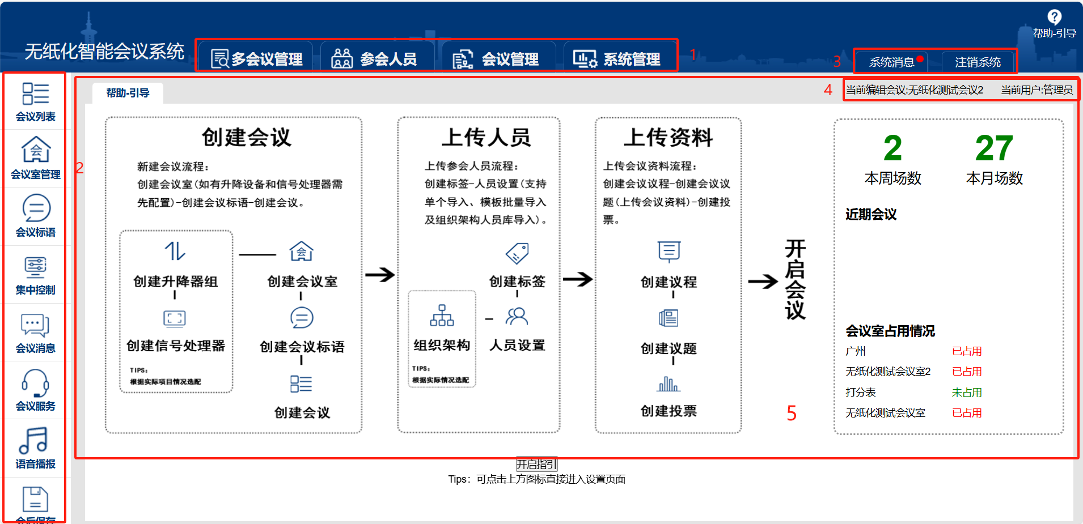1083x524 pixels.
Task: Click the 近期会议 heading
Action: click(x=871, y=214)
